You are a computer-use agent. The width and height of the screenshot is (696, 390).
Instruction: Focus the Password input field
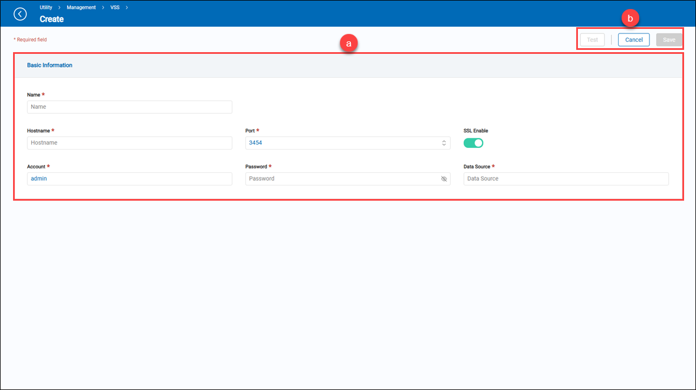[341, 179]
